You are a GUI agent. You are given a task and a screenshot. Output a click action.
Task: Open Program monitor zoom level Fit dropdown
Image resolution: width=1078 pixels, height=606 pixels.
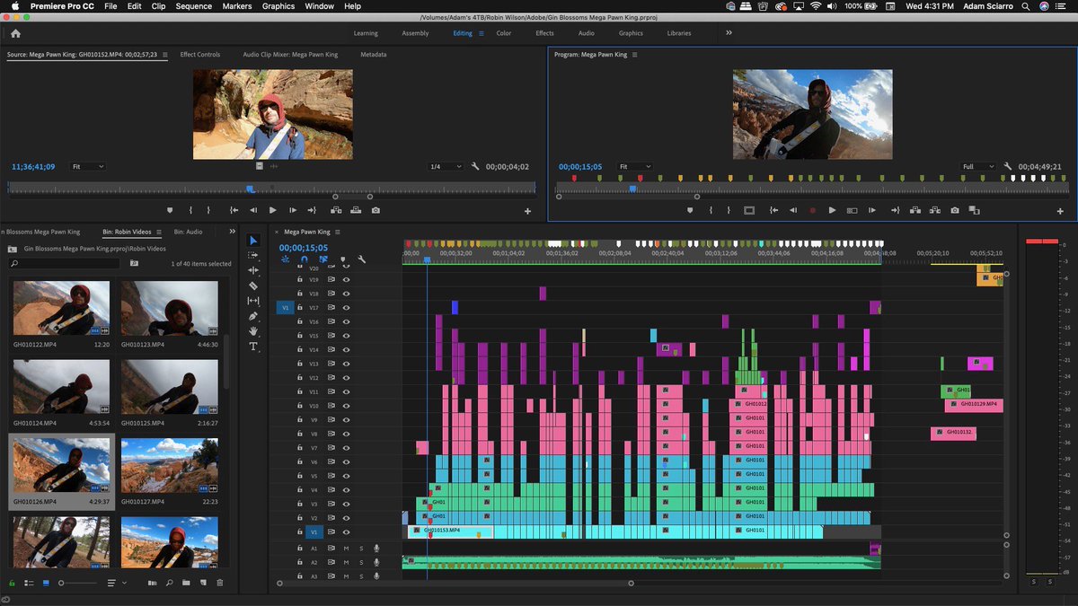[634, 166]
